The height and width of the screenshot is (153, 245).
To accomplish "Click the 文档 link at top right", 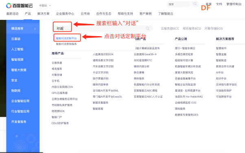I will pyautogui.click(x=219, y=4).
